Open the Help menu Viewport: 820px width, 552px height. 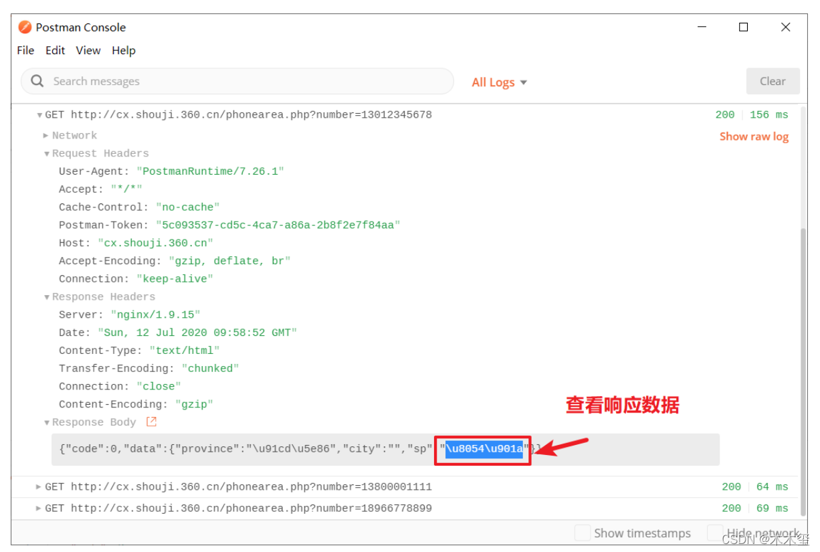[x=124, y=50]
